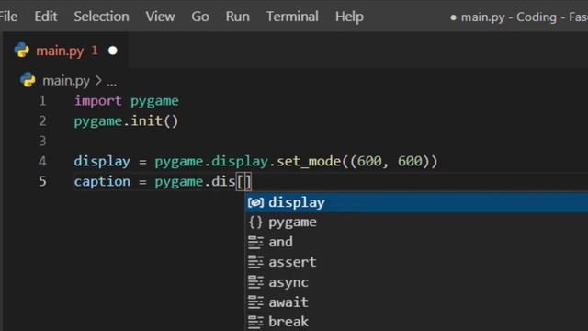
Task: Choose the async keyword suggestion
Action: [x=416, y=282]
